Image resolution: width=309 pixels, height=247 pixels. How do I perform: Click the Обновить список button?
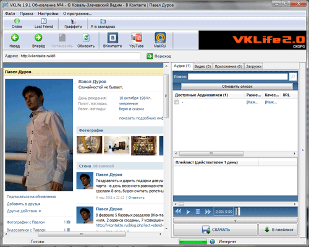tap(237, 86)
